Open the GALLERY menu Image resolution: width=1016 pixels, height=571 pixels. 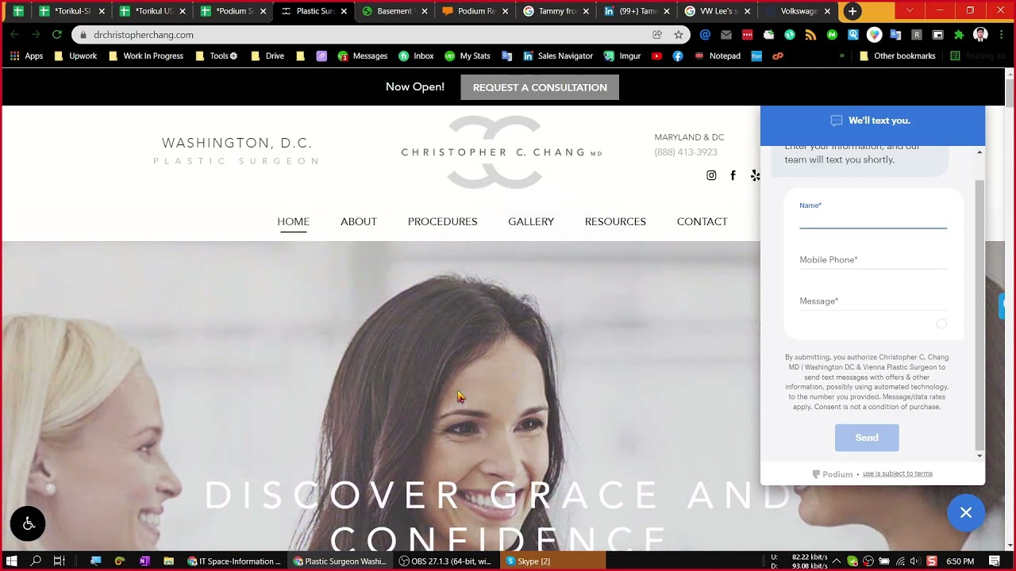[531, 222]
